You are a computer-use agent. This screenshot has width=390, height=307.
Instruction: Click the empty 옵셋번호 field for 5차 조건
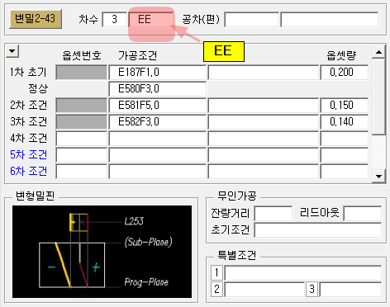pos(81,155)
